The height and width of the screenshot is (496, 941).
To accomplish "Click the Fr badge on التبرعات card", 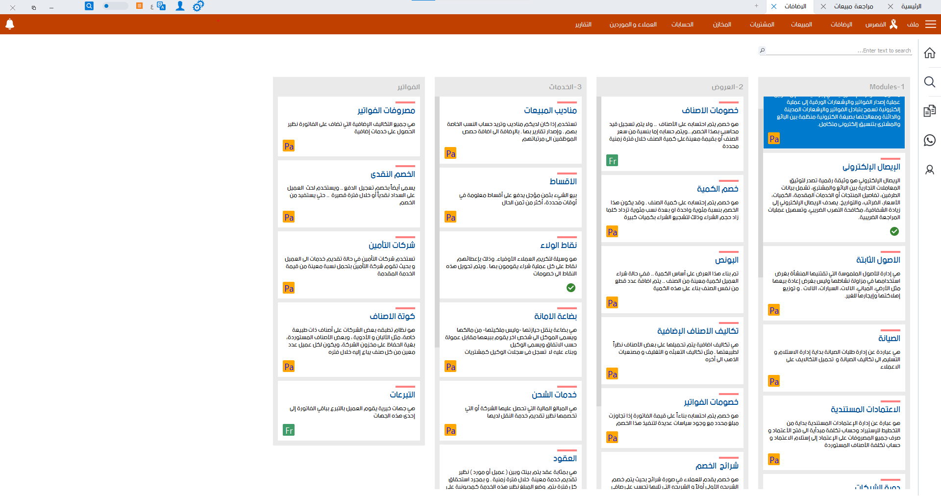I will pos(289,430).
